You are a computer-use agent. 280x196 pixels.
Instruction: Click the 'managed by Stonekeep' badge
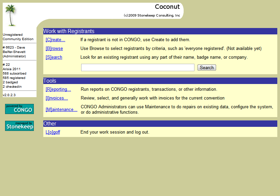click(19, 126)
